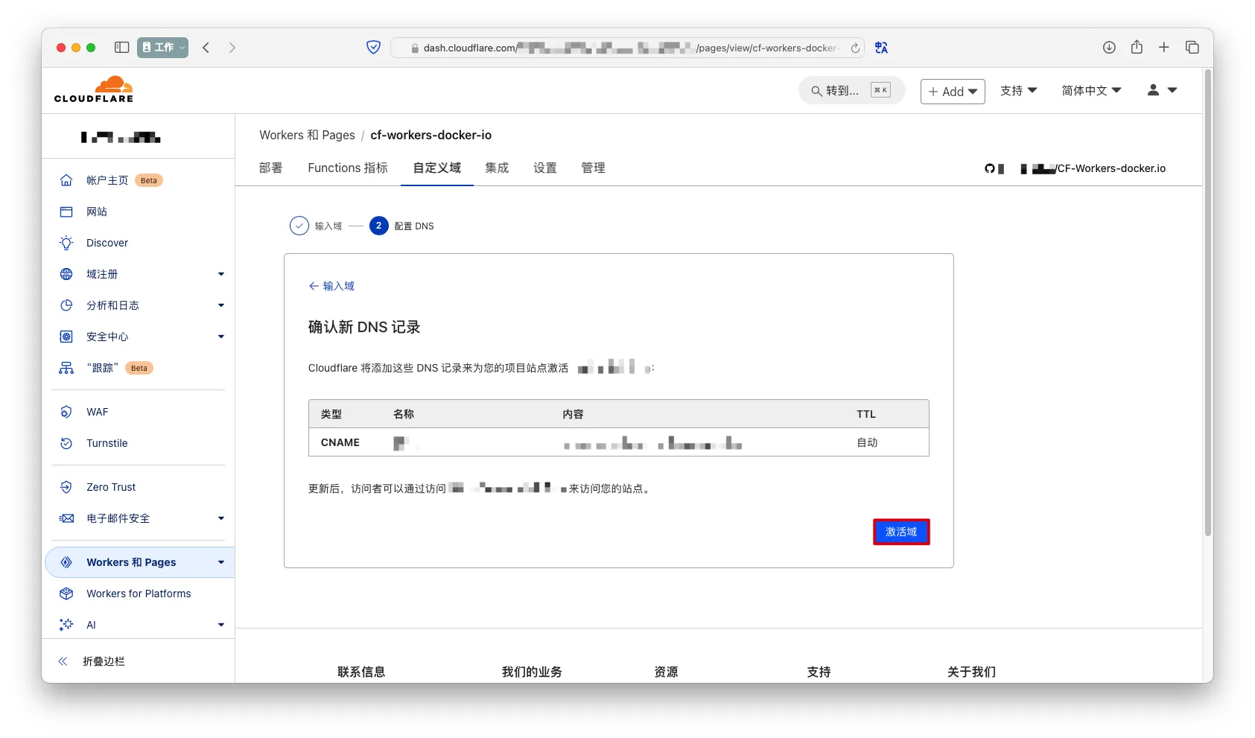Collapse sidebar with 折叠边栏 arrows
Viewport: 1255px width, 738px height.
pyautogui.click(x=63, y=661)
